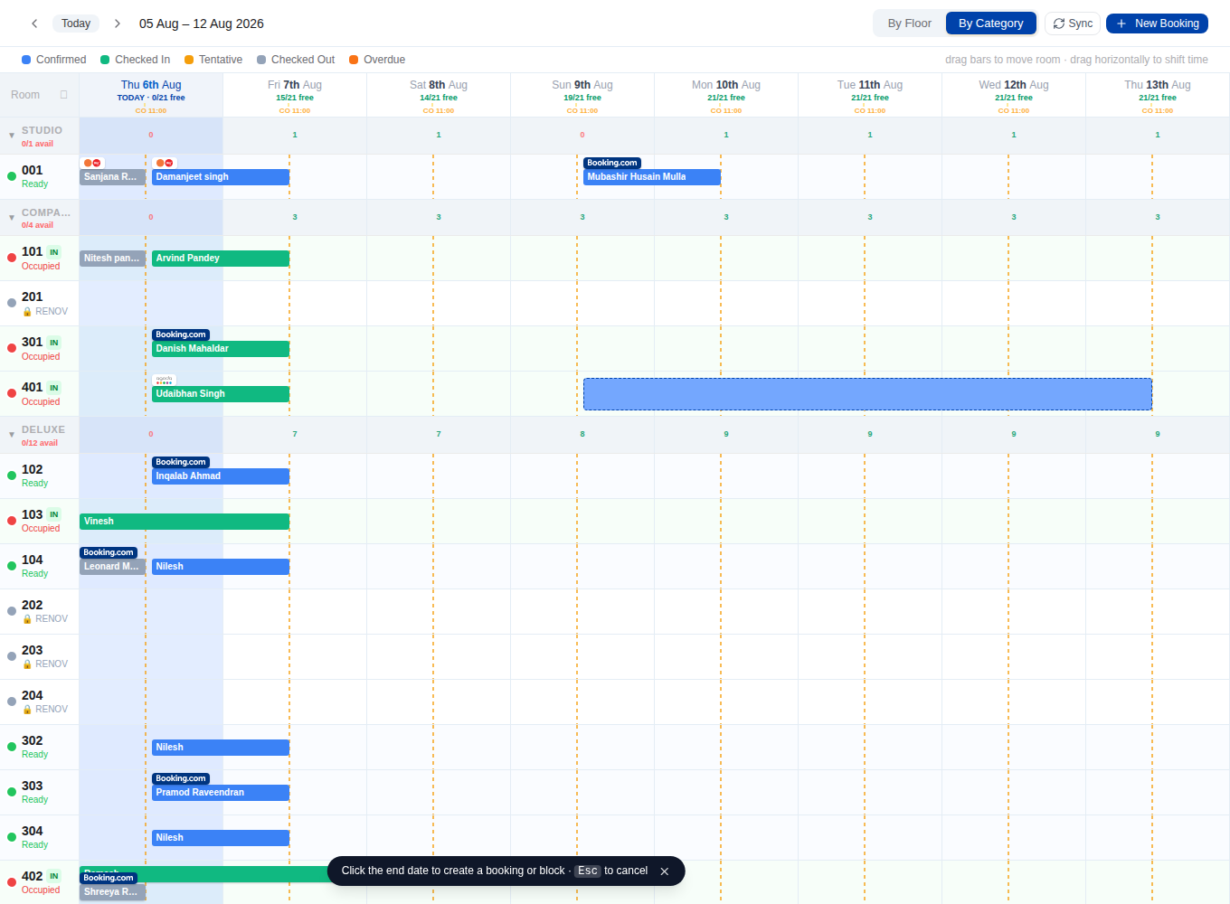Click the 05 Aug – 12 Aug 2026 date range
This screenshot has width=1230, height=904.
click(202, 24)
